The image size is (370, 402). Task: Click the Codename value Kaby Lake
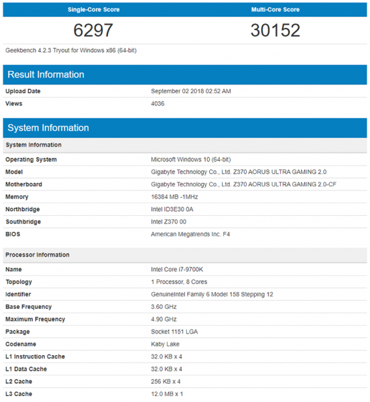[165, 344]
